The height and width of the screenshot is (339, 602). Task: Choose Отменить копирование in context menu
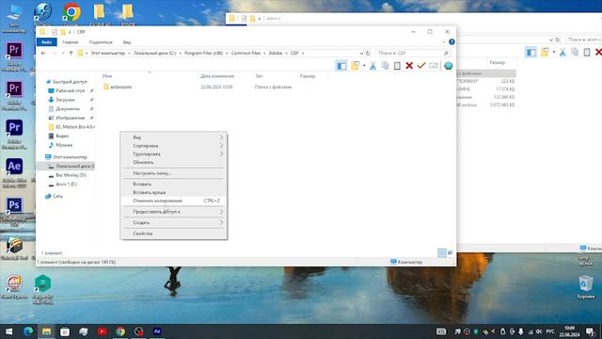pos(173,201)
